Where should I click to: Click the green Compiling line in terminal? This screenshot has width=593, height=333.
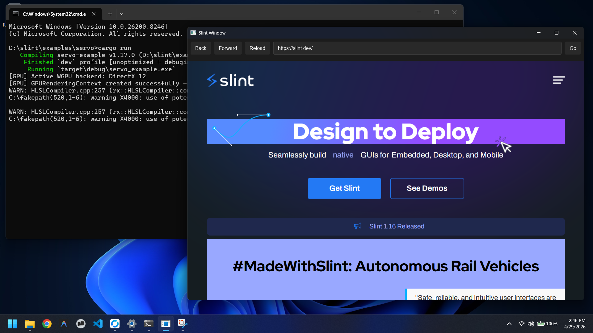[x=103, y=55]
